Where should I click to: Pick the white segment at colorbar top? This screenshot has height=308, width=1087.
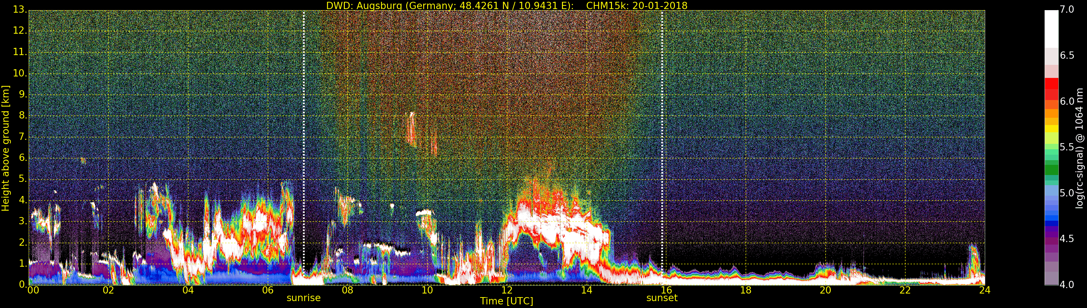1051,29
